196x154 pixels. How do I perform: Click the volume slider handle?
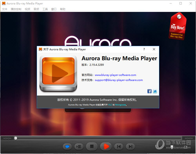(x=172, y=147)
